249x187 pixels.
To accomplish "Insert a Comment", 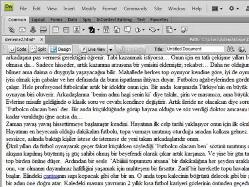I will [x=127, y=29].
